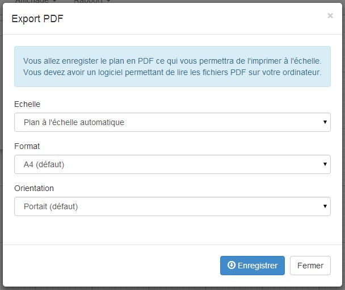Click the Format field label

click(27, 146)
